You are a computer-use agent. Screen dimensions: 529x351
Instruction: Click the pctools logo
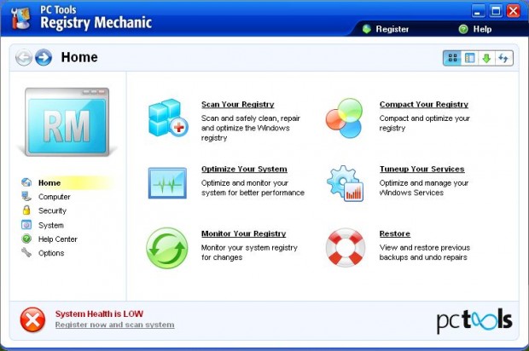(474, 321)
